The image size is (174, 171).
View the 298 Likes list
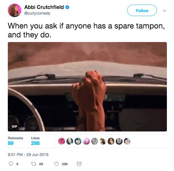tap(36, 141)
